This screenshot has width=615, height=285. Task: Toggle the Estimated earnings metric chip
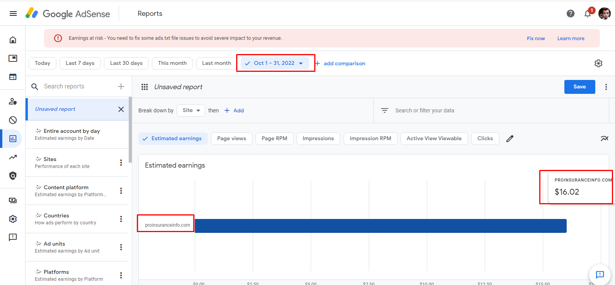(173, 139)
